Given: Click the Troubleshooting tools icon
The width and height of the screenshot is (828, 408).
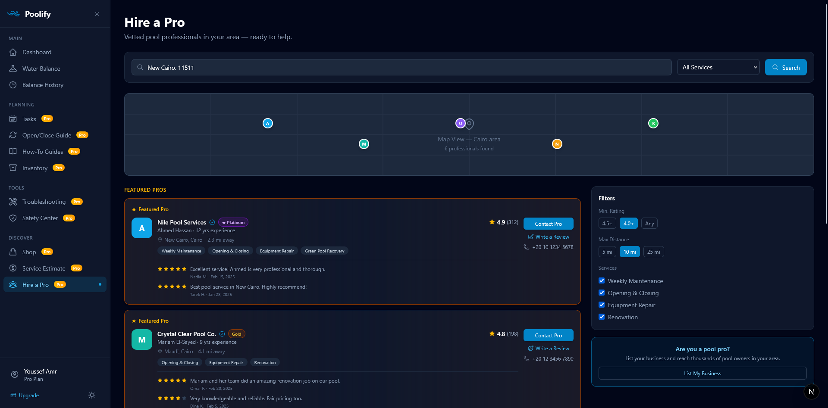Looking at the screenshot, I should click(13, 202).
